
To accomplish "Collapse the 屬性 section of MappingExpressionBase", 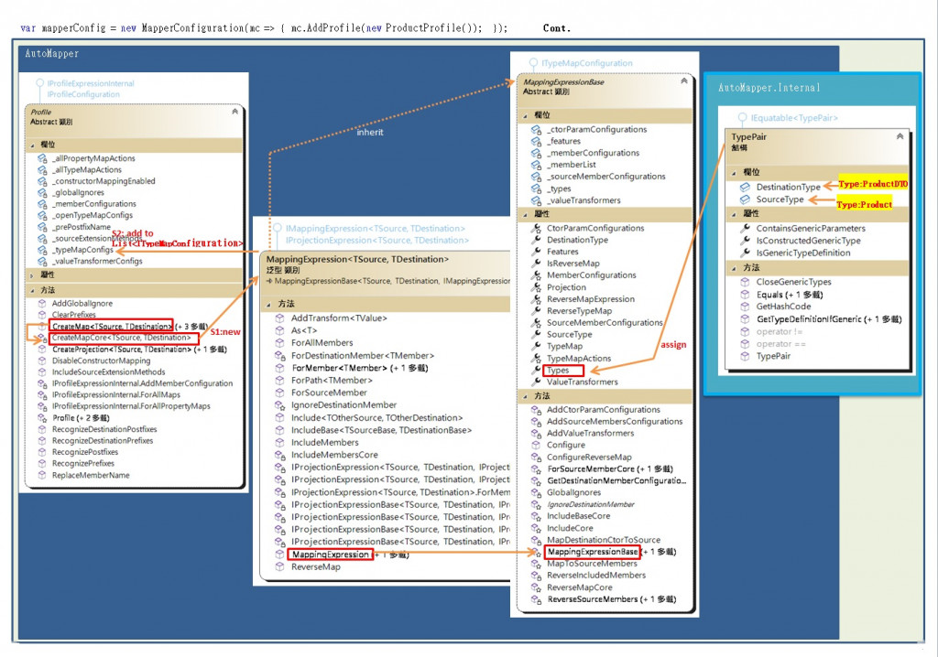I will point(525,214).
